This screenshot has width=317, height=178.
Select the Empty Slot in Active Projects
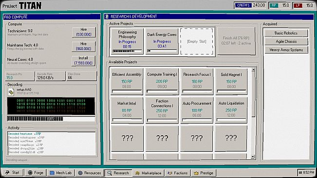coord(197,41)
